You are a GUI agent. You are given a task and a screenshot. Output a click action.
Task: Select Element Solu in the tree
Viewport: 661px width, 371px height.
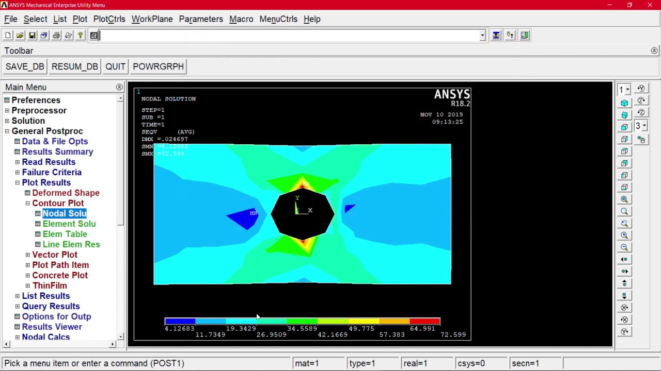(69, 224)
